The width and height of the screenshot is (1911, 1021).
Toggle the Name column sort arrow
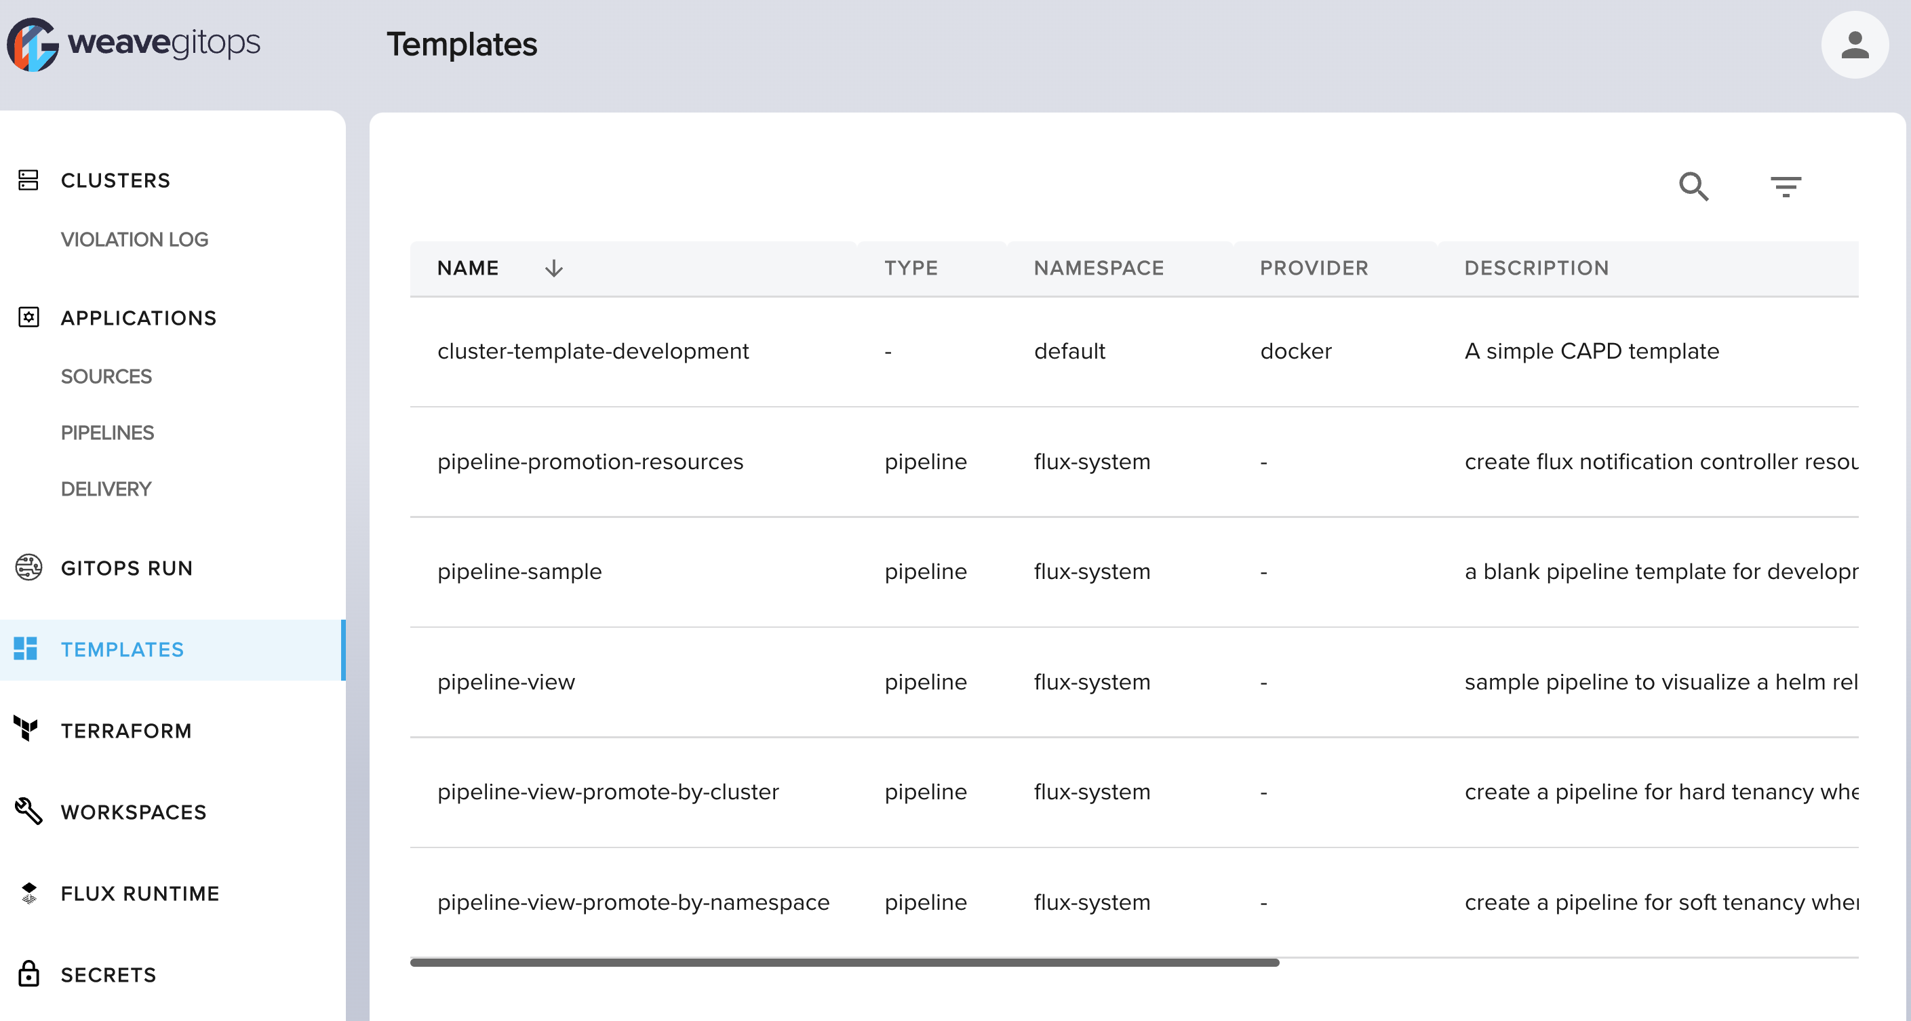click(553, 268)
